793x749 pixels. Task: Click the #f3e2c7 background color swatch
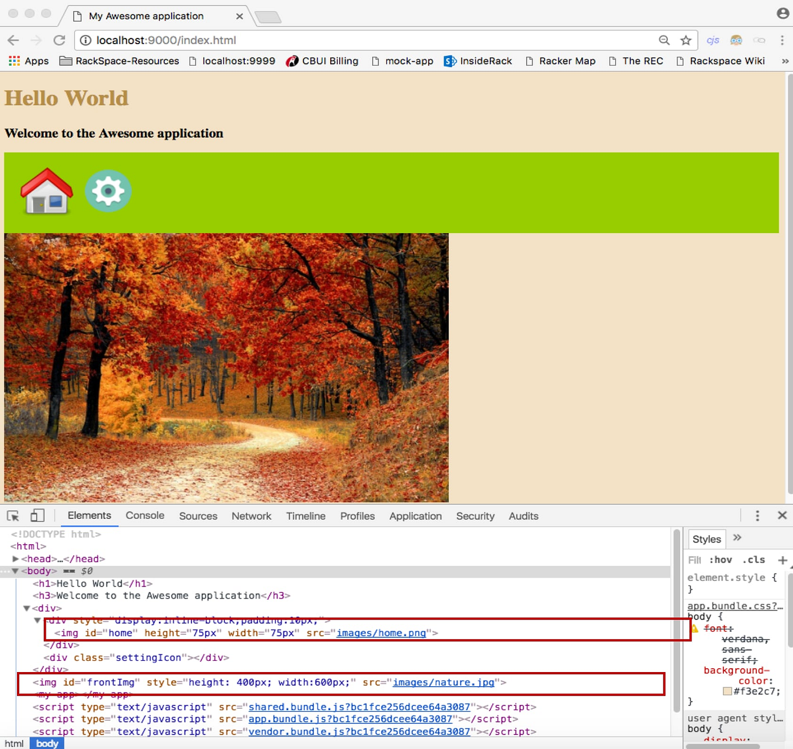pos(727,691)
